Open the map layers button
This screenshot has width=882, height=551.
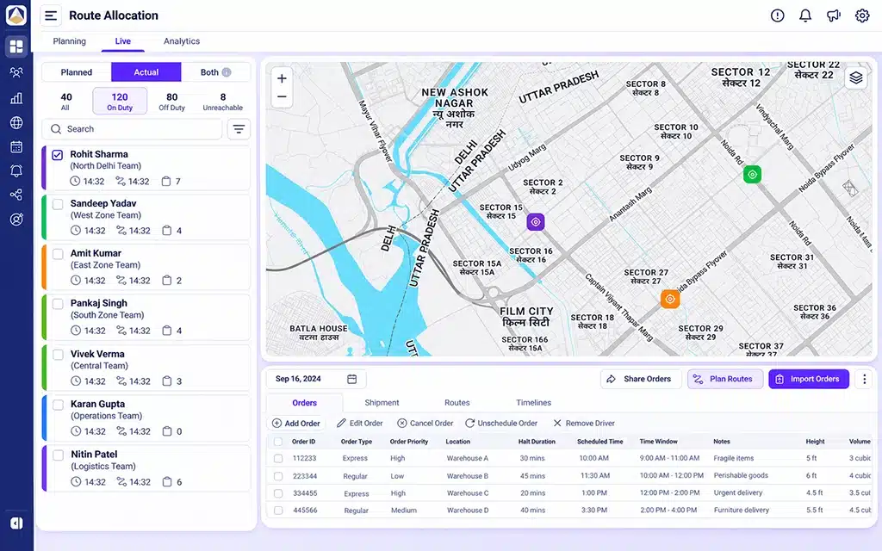tap(855, 77)
